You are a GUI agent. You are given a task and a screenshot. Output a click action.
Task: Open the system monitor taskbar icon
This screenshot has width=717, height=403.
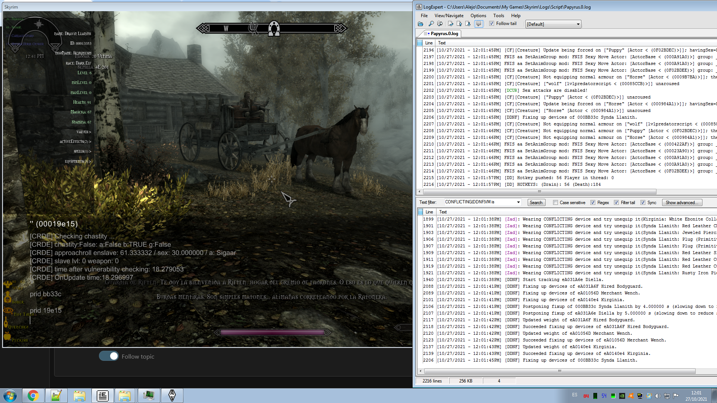(149, 396)
